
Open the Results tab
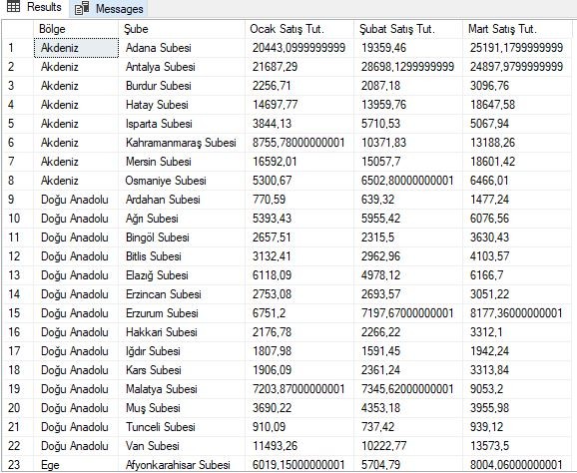[x=34, y=8]
